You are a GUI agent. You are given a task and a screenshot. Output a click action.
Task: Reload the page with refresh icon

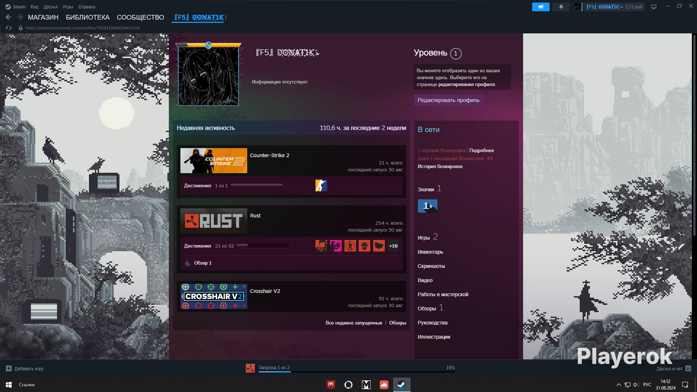click(x=9, y=28)
